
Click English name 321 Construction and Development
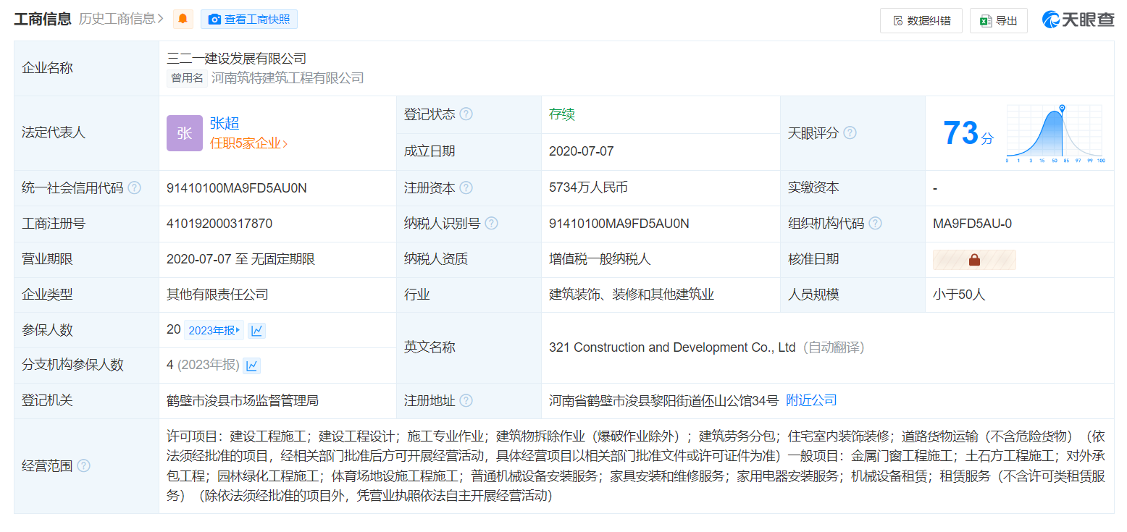click(672, 347)
